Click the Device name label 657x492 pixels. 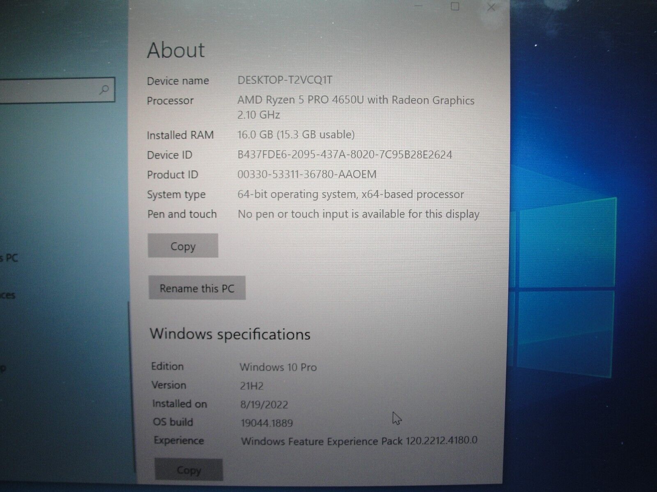coord(178,81)
